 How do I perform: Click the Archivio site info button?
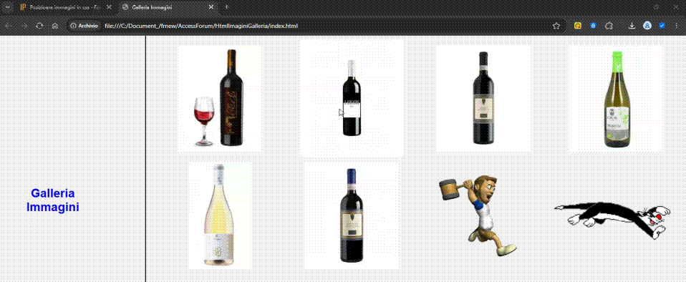[x=84, y=26]
